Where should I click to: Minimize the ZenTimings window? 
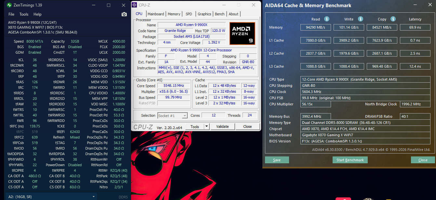[x=94, y=5]
